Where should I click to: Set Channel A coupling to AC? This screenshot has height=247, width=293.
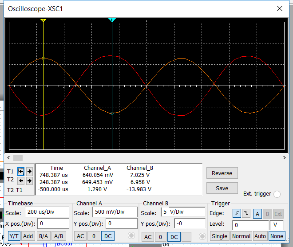pos(80,236)
